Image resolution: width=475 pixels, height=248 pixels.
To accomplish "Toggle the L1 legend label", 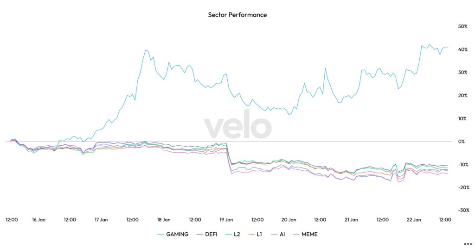I will pyautogui.click(x=260, y=234).
